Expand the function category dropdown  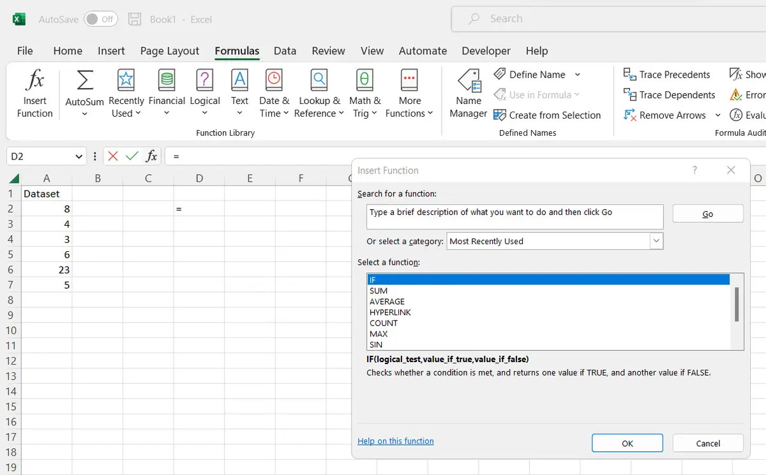click(x=656, y=241)
